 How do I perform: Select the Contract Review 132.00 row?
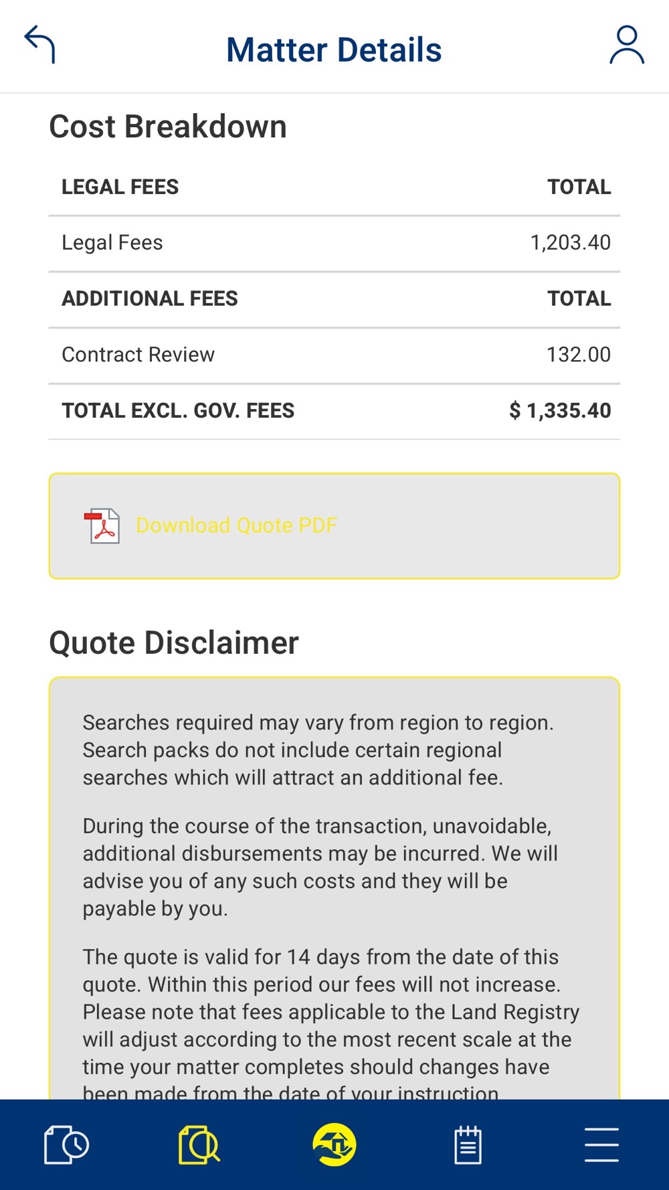click(334, 355)
